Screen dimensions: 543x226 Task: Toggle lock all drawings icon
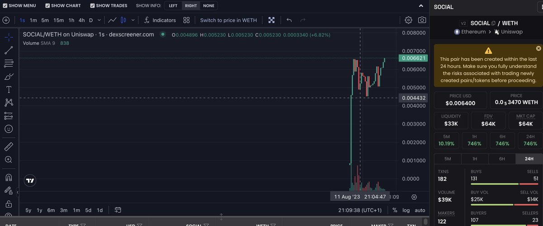click(x=8, y=204)
